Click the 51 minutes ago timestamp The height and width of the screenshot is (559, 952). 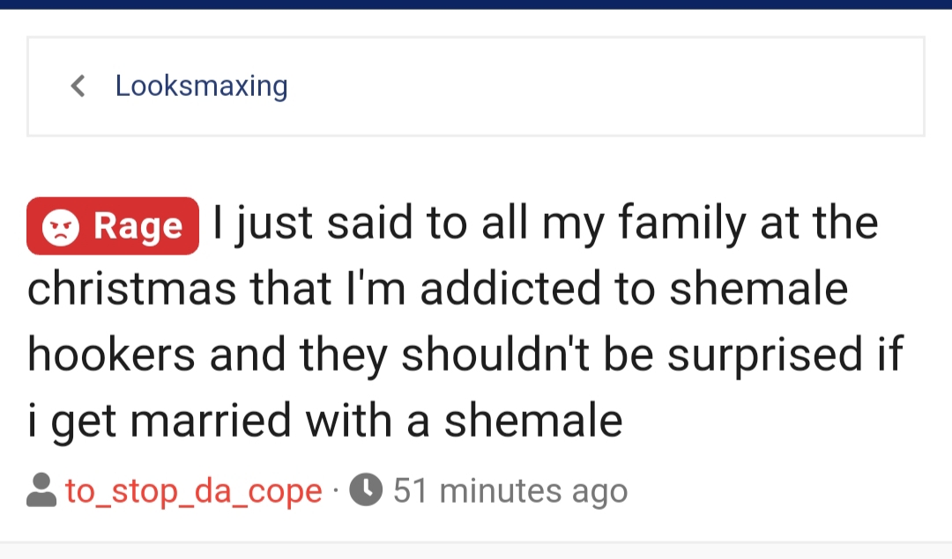[510, 490]
